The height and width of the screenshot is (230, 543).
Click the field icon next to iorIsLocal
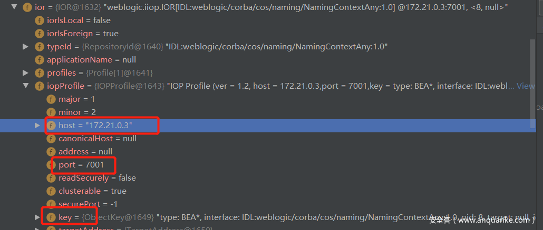(39, 20)
